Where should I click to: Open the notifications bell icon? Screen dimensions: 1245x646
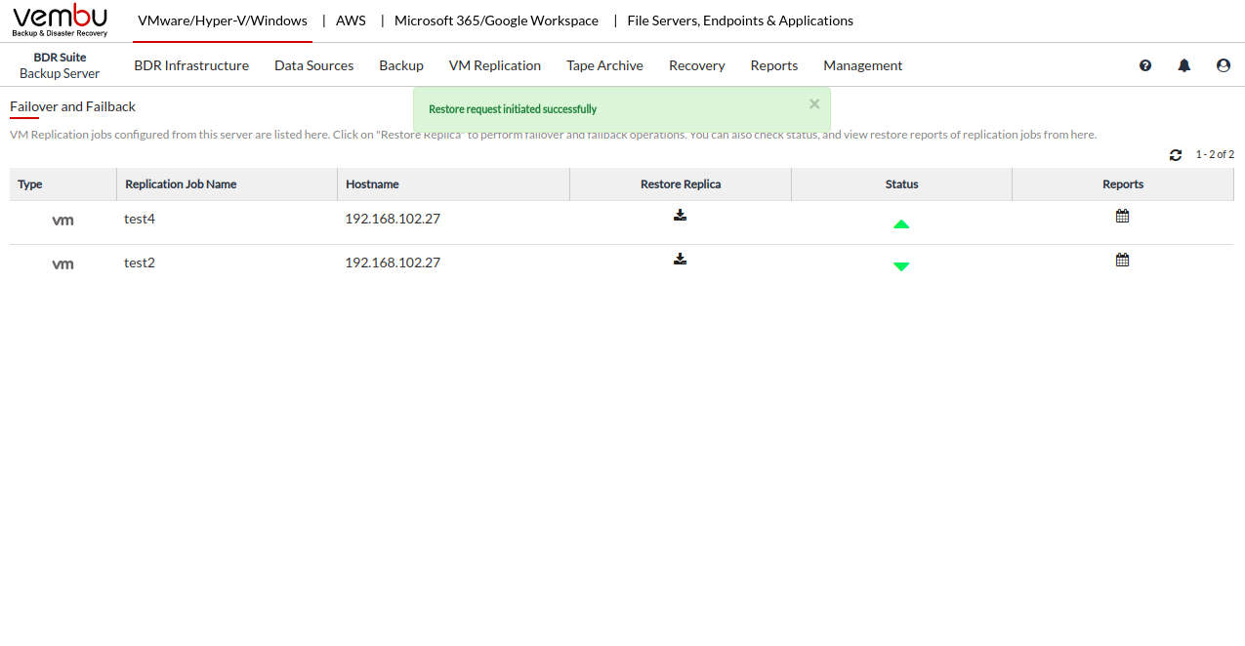[x=1184, y=65]
